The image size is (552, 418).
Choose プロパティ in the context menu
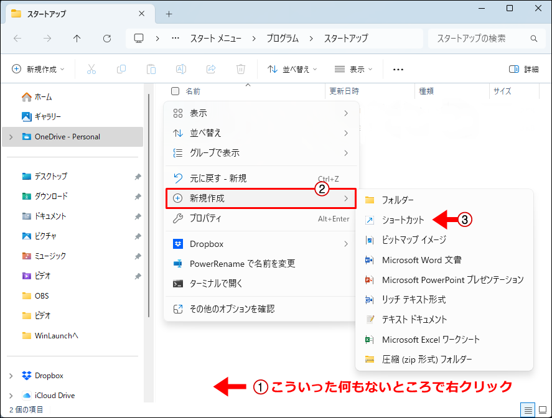coord(205,218)
